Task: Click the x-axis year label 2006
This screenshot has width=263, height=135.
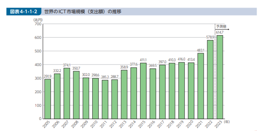Action: (x=56, y=124)
